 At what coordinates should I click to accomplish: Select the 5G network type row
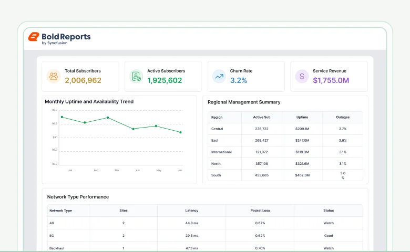click(x=205, y=236)
